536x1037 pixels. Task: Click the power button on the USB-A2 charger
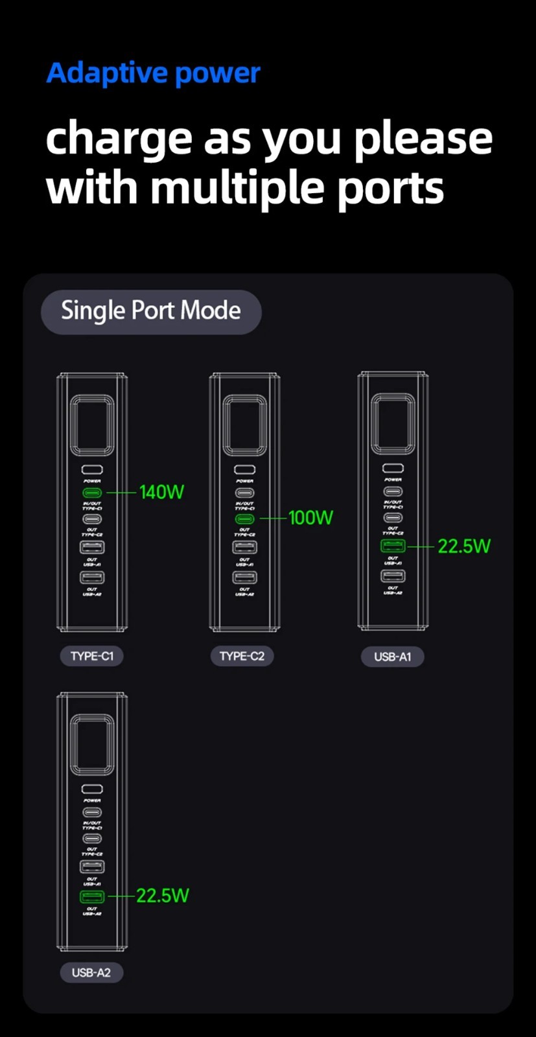[x=91, y=789]
